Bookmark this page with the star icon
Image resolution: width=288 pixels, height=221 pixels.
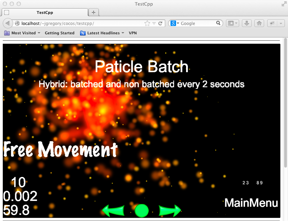(x=147, y=23)
